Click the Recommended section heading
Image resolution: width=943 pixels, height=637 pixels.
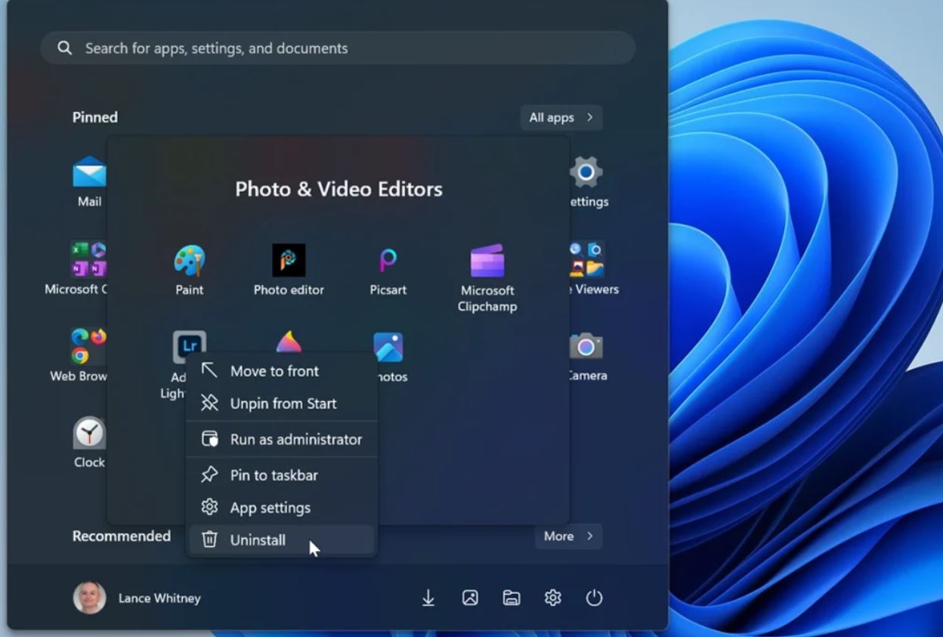122,536
